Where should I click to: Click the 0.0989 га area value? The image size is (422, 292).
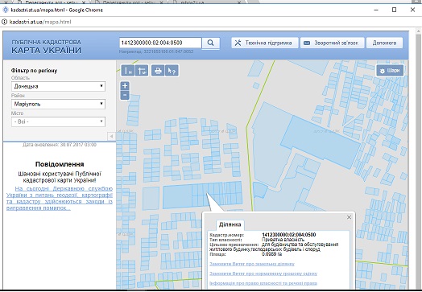pos(272,254)
